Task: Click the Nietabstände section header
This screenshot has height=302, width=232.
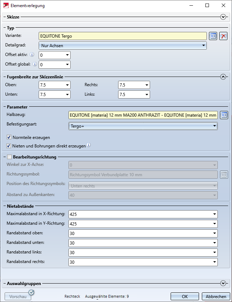Action: coord(20,206)
